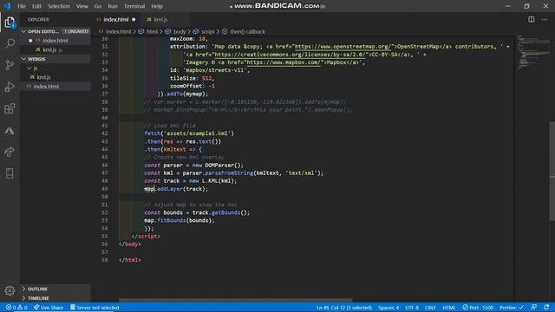This screenshot has width=555, height=312.
Task: Select kml.js under Open Editors
Action: (55, 49)
